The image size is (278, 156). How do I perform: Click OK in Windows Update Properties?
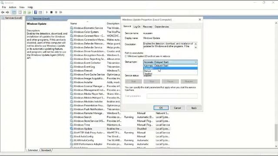click(x=161, y=108)
